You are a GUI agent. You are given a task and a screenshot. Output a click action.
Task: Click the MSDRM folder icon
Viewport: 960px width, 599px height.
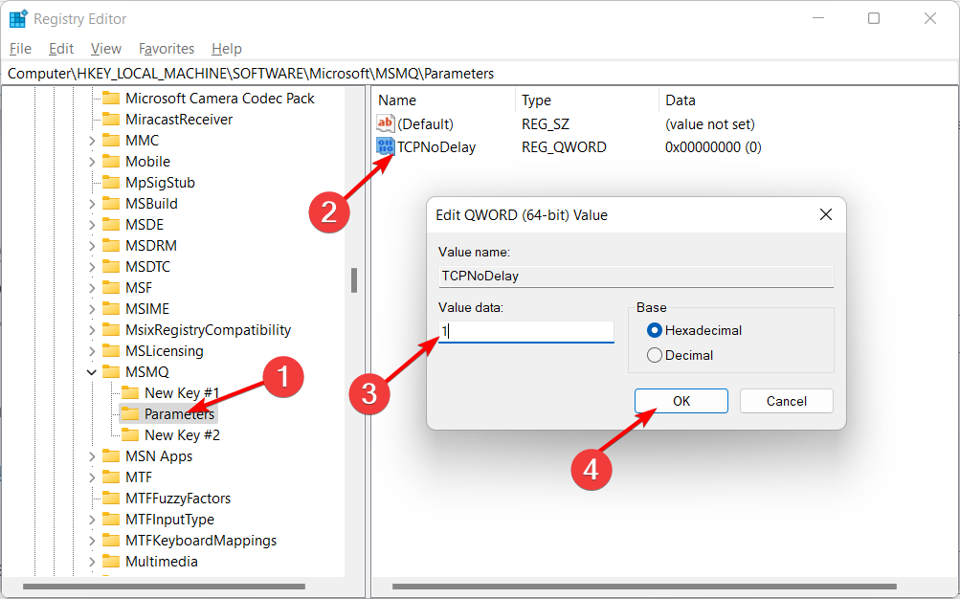111,245
